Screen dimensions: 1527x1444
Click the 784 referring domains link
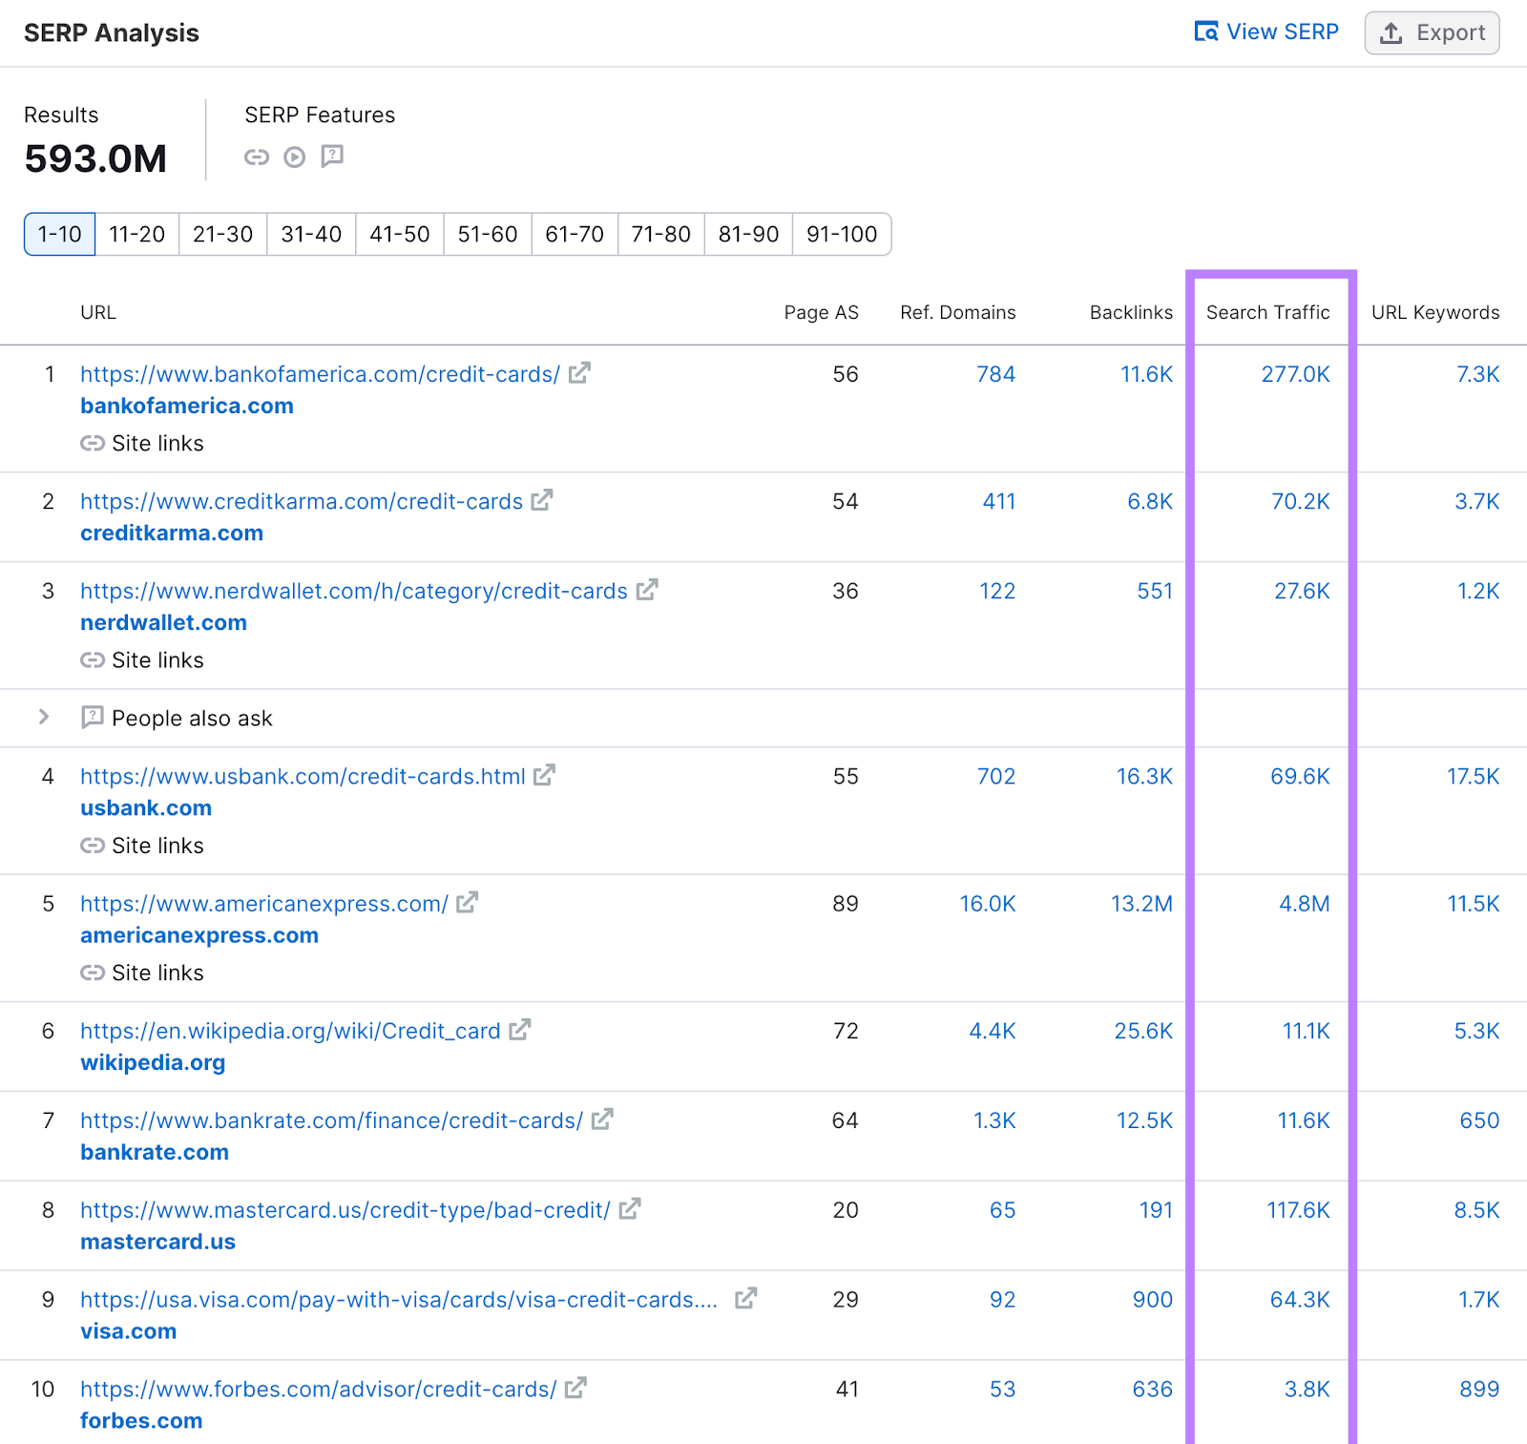(995, 374)
